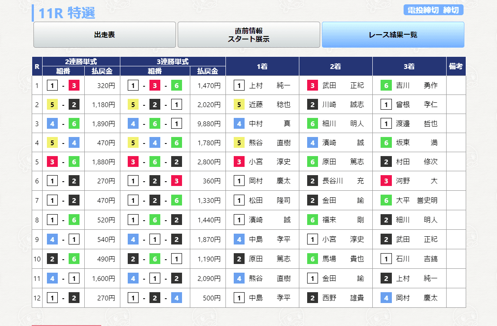Switch to the レース結果一覧 tab
This screenshot has width=497, height=326.
click(393, 35)
